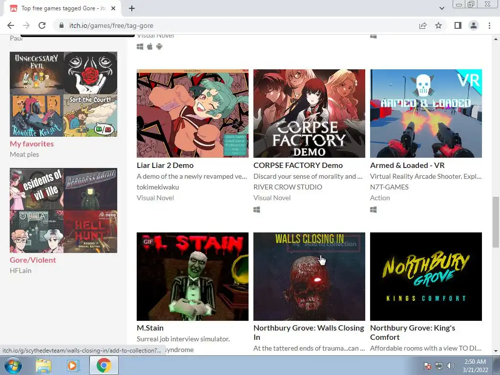Open M.Stain title link
Screen dimensions: 500x375
pyautogui.click(x=150, y=328)
